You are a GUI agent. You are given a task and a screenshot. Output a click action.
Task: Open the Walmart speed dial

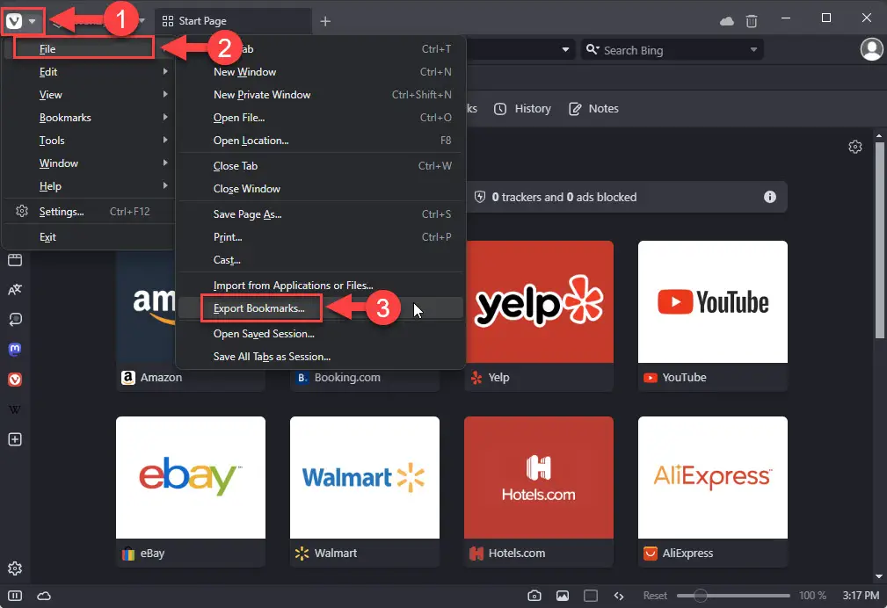point(365,492)
